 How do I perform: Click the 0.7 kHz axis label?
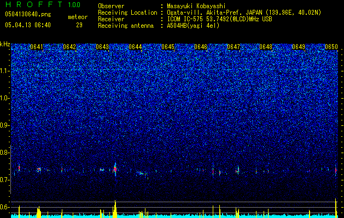point(5,180)
